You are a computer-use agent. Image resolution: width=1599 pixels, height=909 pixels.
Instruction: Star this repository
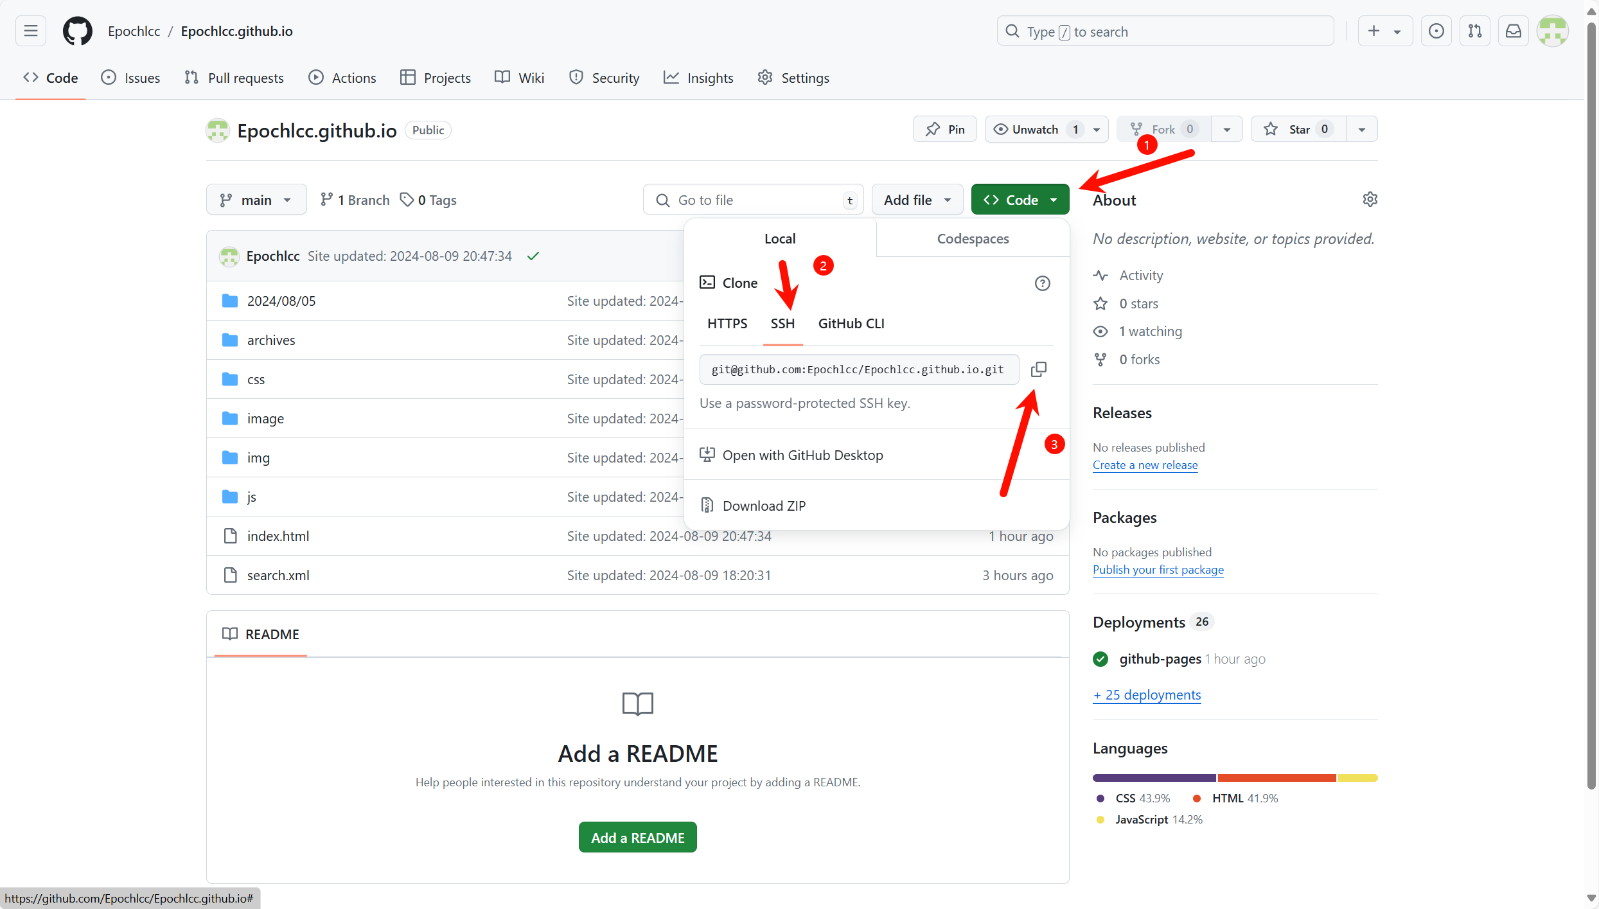[1298, 129]
